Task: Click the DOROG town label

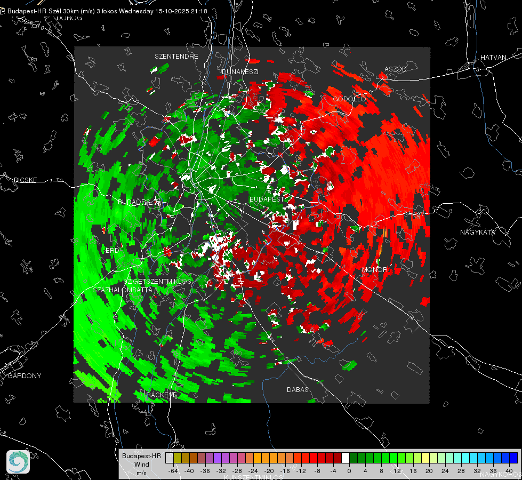Action: coord(69,18)
